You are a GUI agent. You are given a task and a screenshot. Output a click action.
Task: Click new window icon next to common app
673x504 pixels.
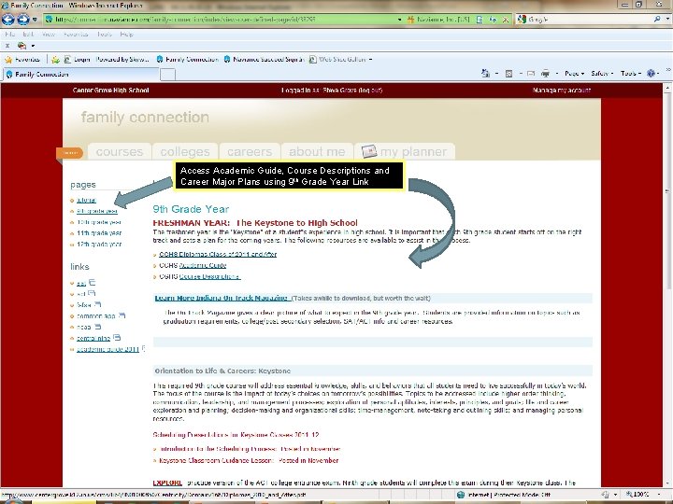point(122,315)
